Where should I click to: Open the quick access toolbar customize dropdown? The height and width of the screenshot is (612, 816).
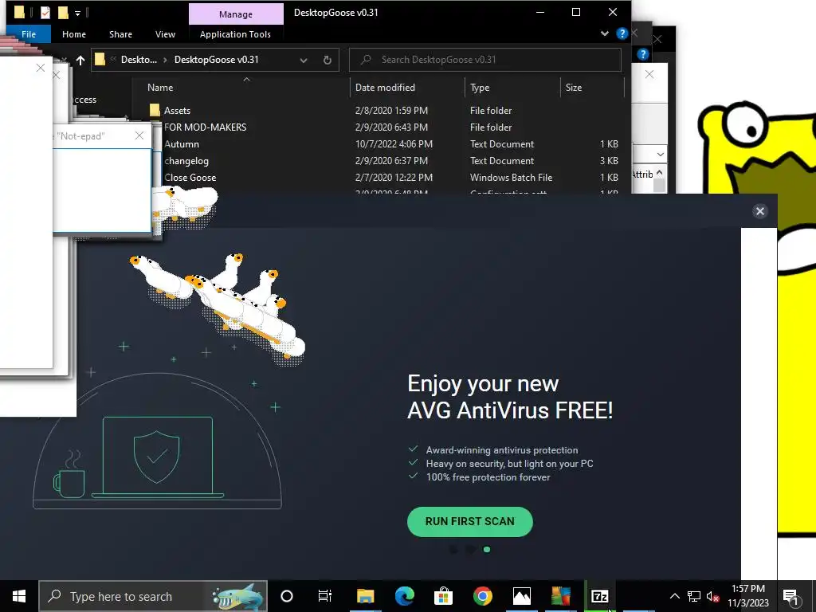tap(77, 13)
